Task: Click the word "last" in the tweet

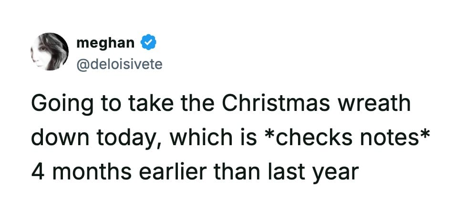Action: click(288, 172)
